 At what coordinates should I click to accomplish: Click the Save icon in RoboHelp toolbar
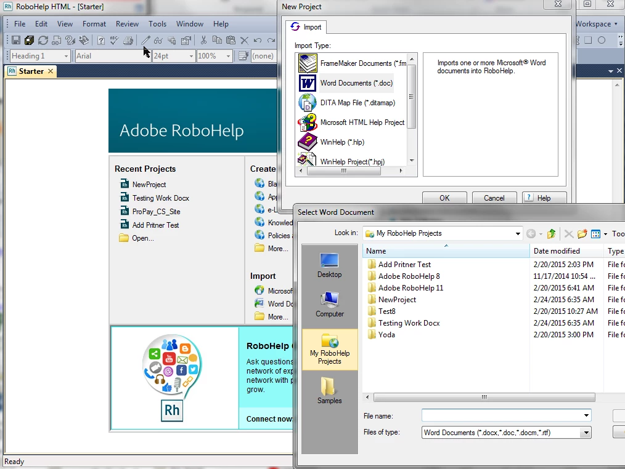click(16, 40)
